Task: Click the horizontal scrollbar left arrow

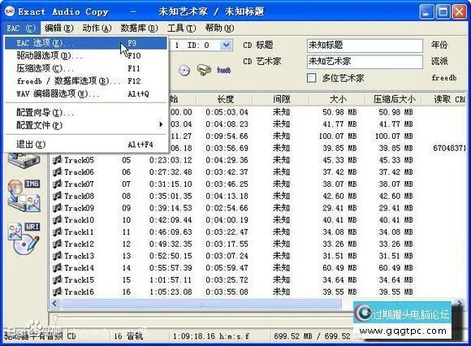Action: point(54,304)
